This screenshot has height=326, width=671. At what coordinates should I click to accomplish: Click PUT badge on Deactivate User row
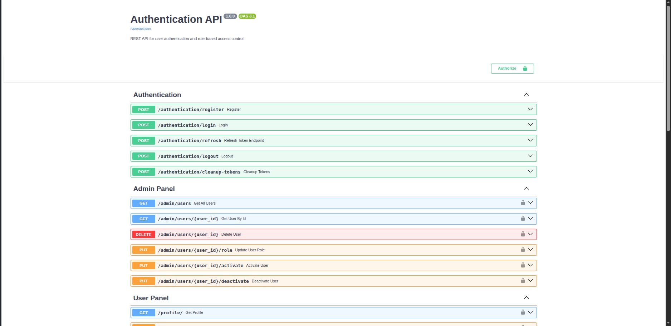(x=143, y=281)
